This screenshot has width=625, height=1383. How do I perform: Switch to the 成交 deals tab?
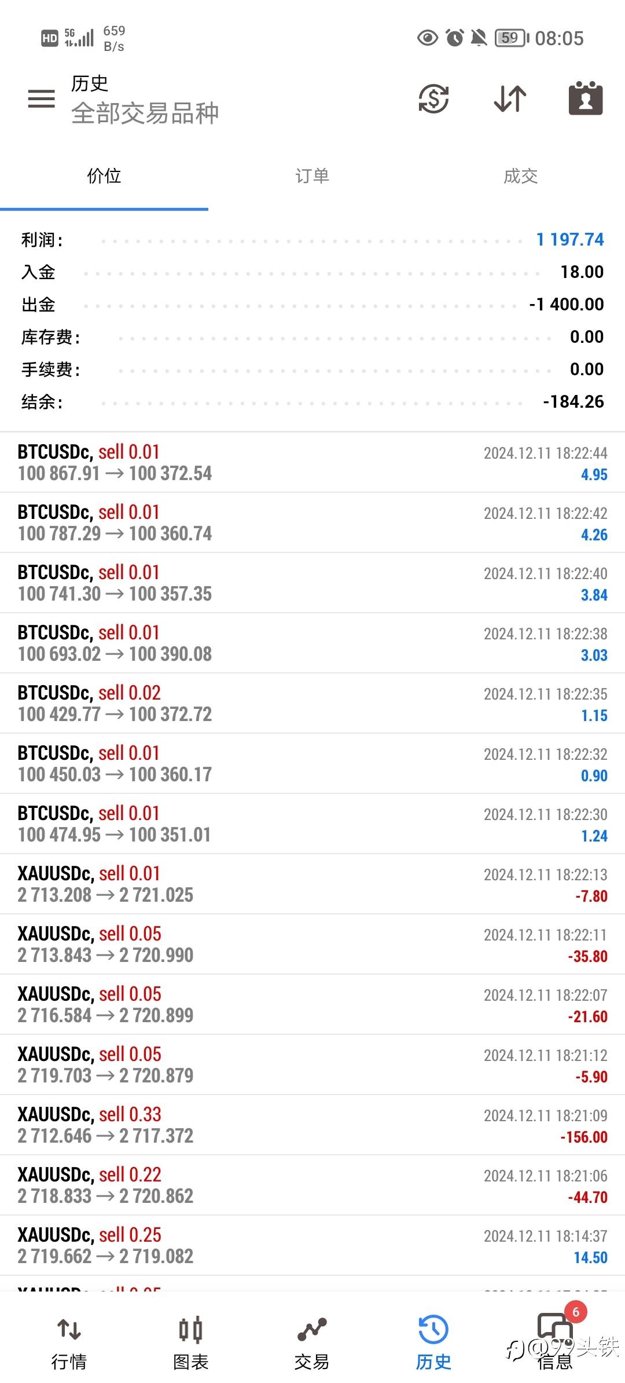[521, 176]
